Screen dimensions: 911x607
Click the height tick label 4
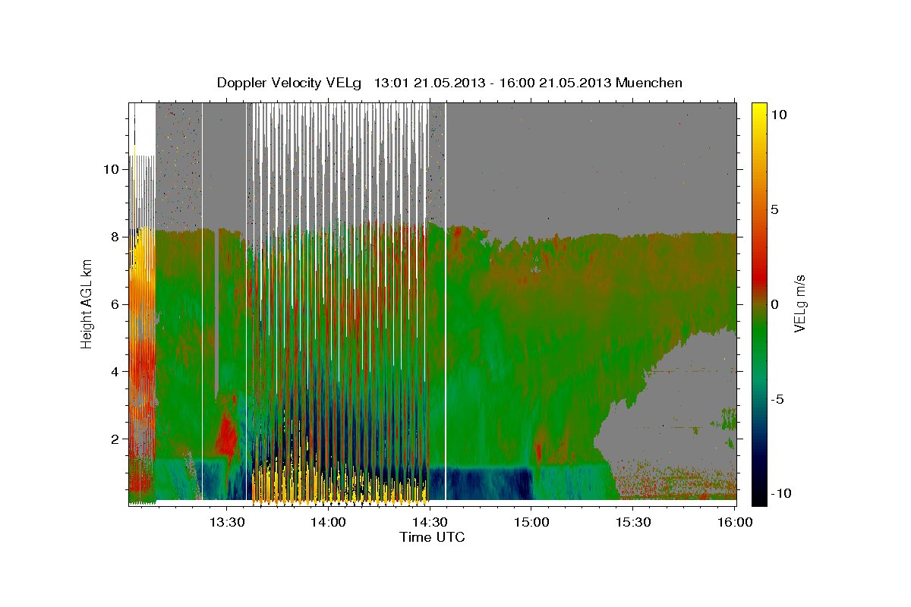click(x=115, y=372)
